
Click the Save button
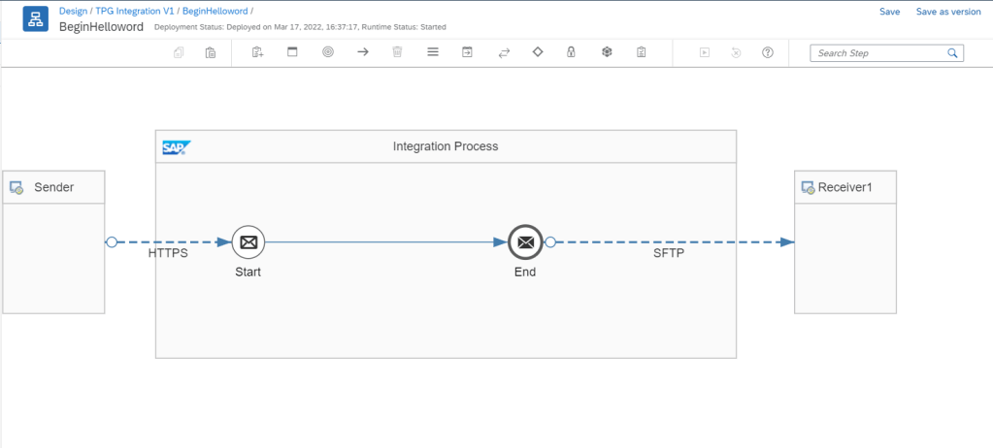(889, 12)
